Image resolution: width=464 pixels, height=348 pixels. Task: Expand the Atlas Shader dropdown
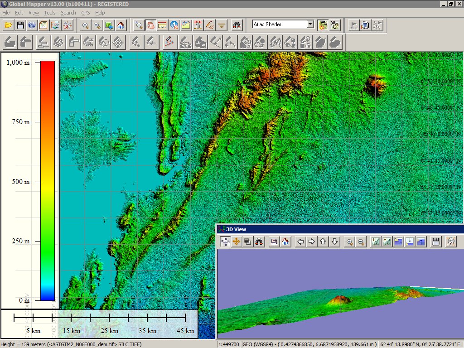[310, 24]
